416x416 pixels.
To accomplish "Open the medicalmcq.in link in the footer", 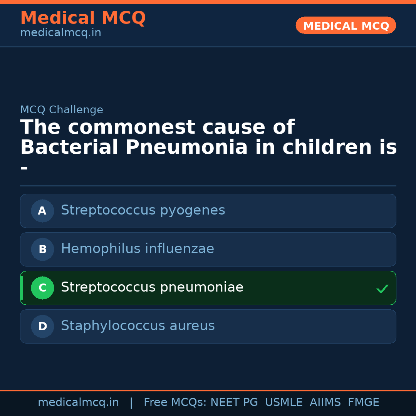I will pos(78,403).
